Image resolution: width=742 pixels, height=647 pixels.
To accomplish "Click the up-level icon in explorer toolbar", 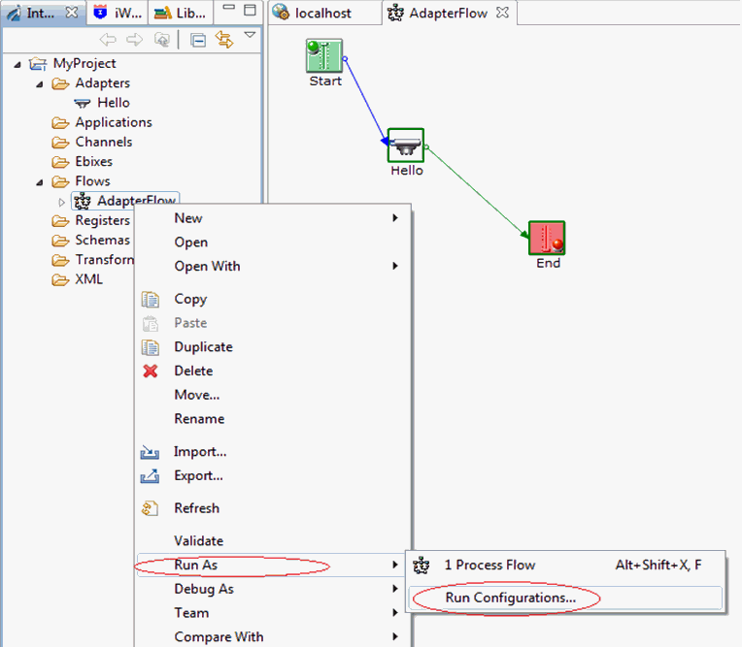I will (162, 40).
